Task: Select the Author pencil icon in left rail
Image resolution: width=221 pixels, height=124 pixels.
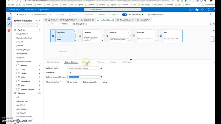Action: pos(9,24)
